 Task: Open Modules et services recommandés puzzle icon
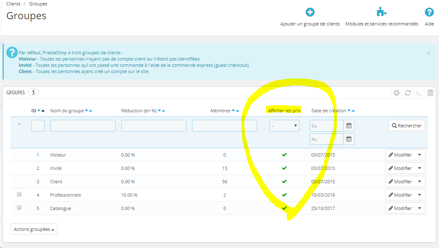click(x=381, y=12)
